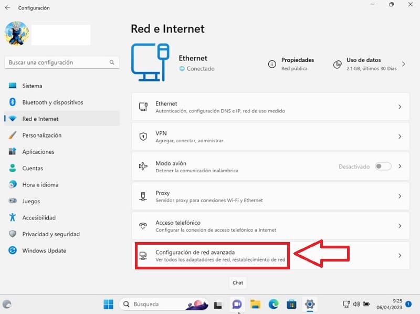Image resolution: width=420 pixels, height=314 pixels.
Task: Open File Explorer from the taskbar
Action: coord(255,304)
